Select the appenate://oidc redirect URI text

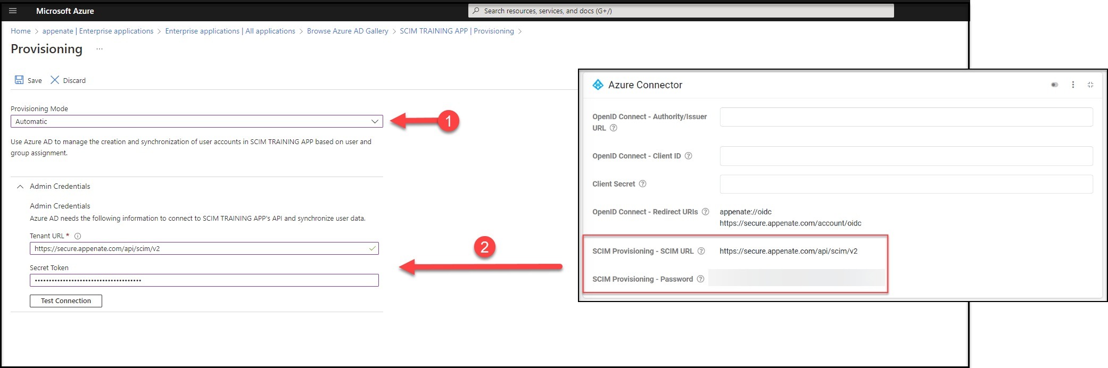point(746,212)
